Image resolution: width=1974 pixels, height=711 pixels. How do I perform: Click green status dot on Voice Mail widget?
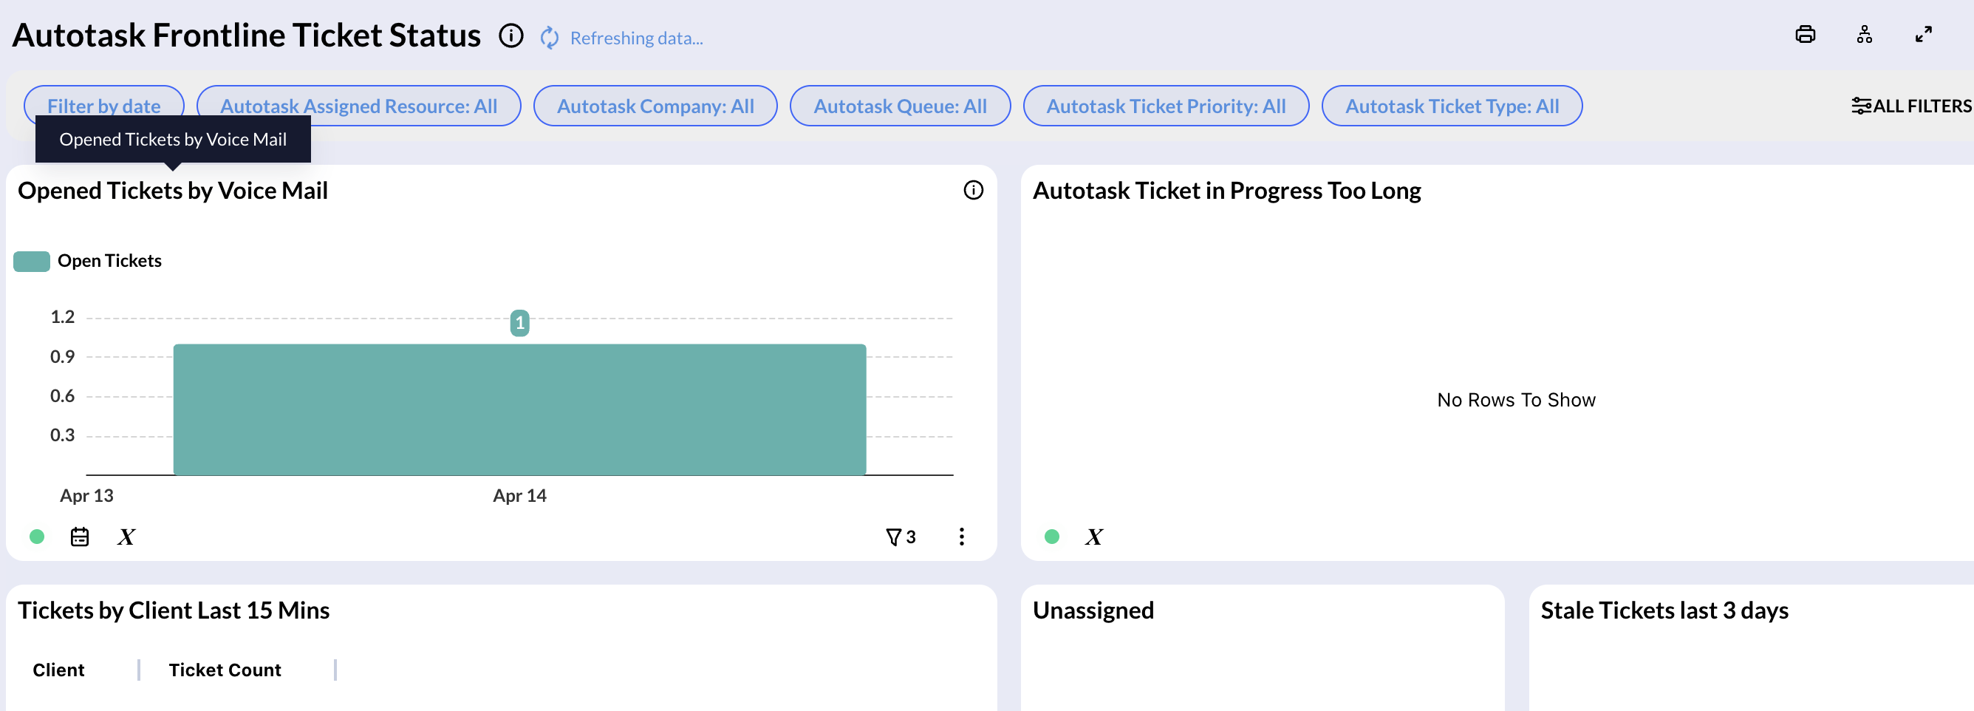point(37,537)
